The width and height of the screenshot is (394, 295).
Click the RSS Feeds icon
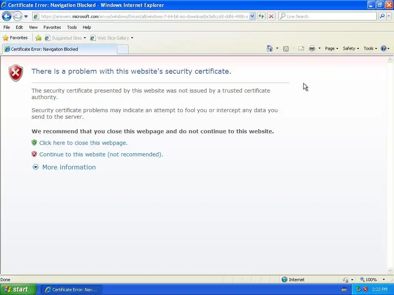tap(286, 49)
